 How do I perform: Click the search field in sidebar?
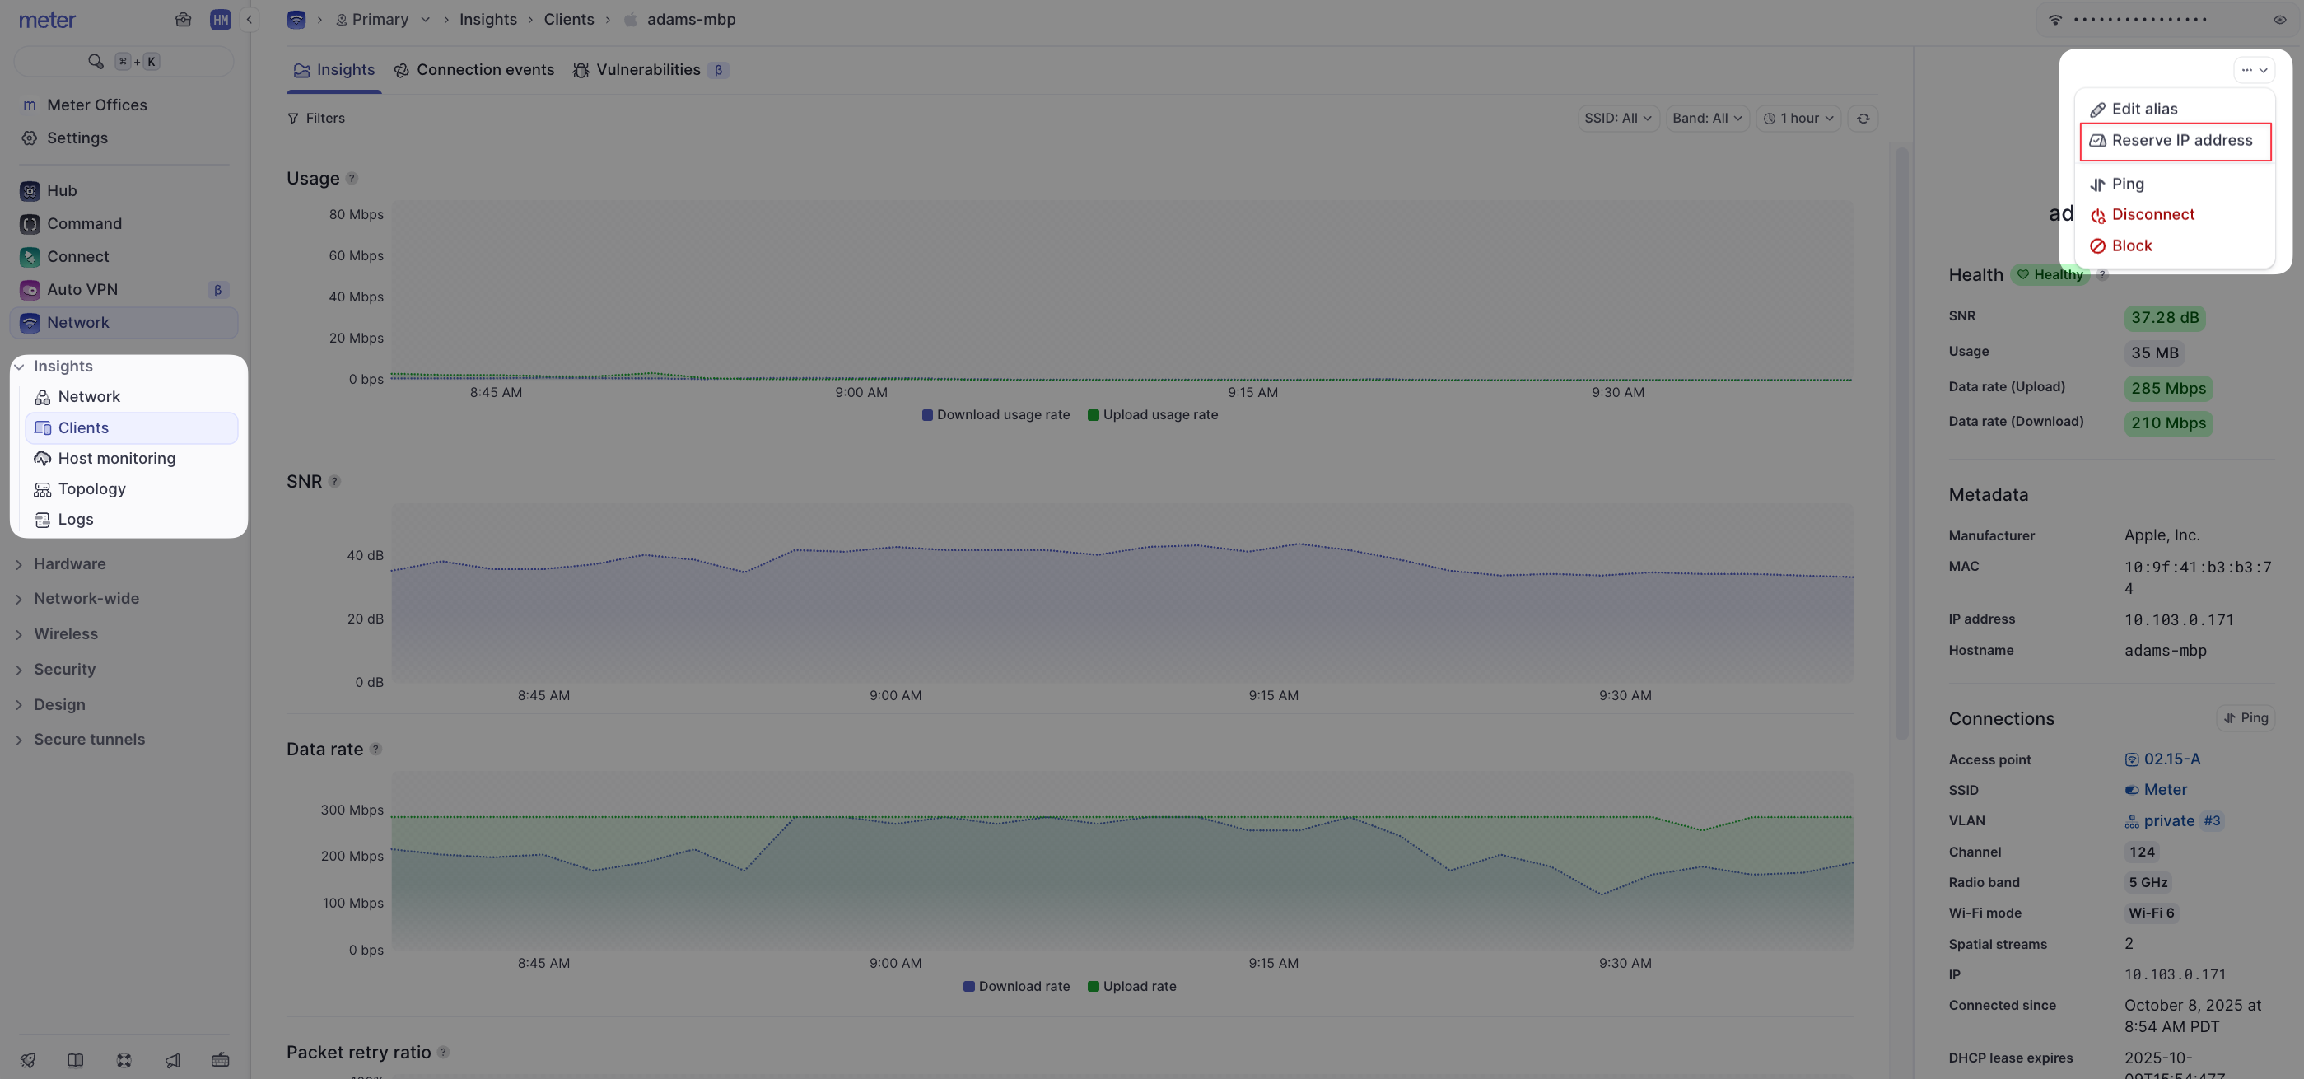(x=124, y=62)
